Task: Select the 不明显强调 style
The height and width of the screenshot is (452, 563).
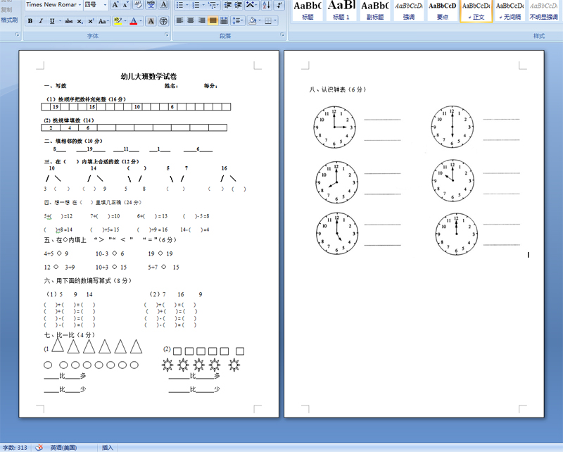Action: pos(543,11)
